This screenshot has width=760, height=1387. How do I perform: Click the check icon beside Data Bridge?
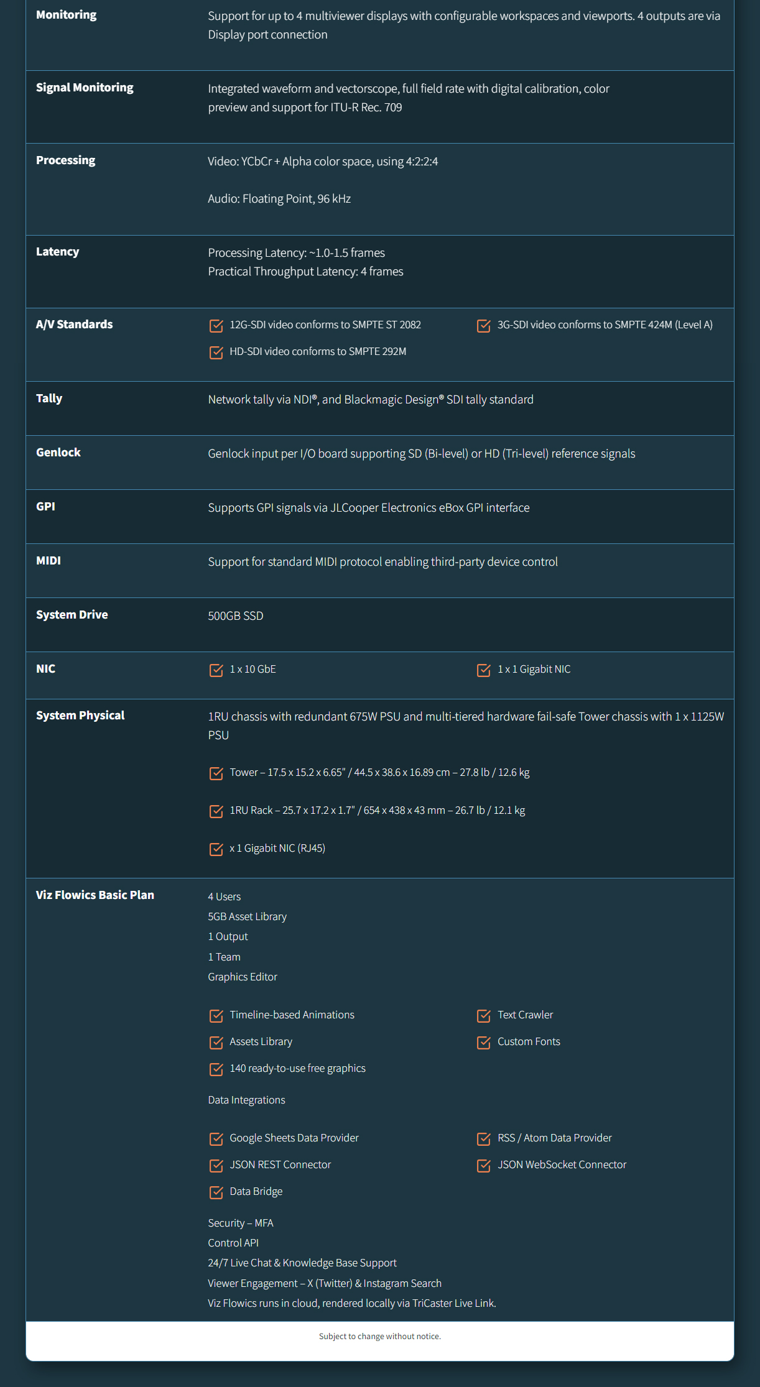tap(216, 1192)
